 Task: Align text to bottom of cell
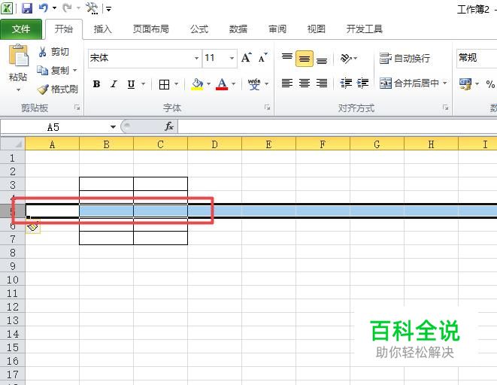coord(322,60)
